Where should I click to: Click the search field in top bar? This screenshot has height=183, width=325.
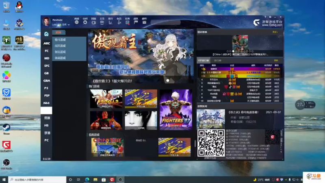(166, 22)
